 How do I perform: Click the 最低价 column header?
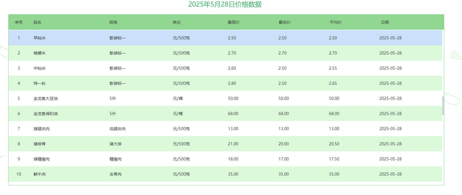(285, 22)
